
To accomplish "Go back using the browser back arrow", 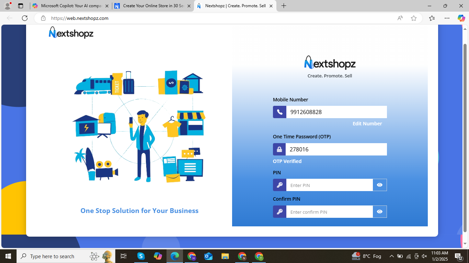I will [x=10, y=18].
